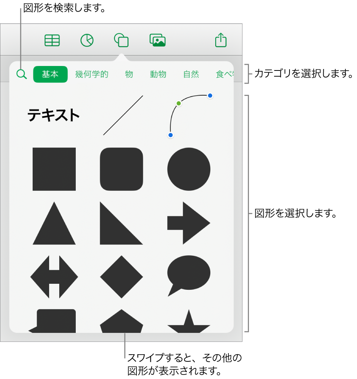
Task: Open the 物 category tab
Action: point(129,74)
